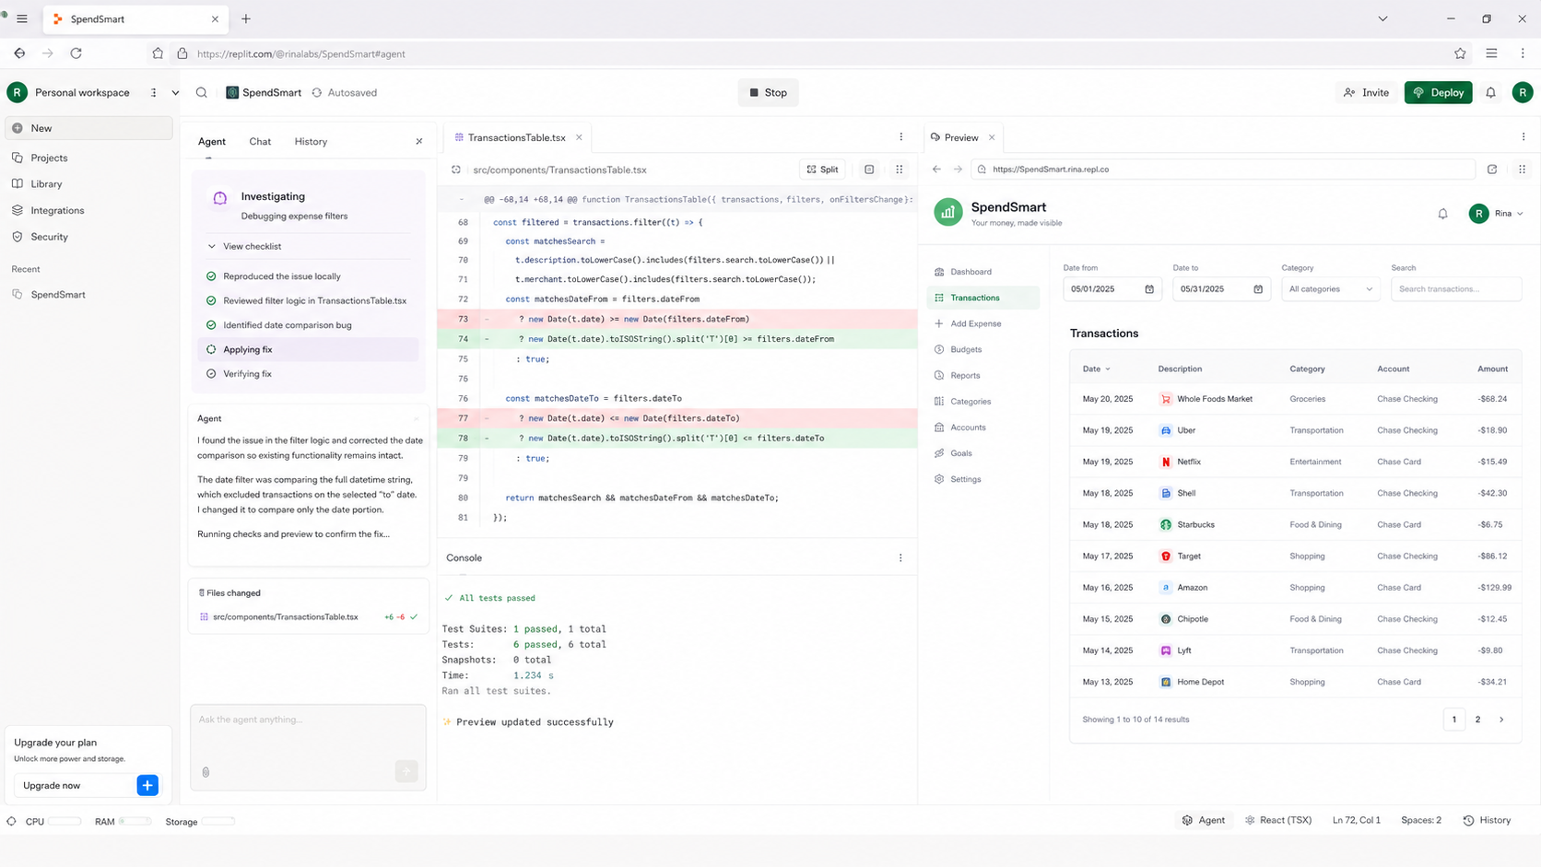Image resolution: width=1541 pixels, height=867 pixels.
Task: Open Integrations in Replit sidebar
Action: 57,210
